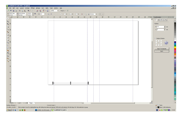Select the Shape tool in the toolbox
The width and height of the screenshot is (183, 116).
[x=8, y=21]
